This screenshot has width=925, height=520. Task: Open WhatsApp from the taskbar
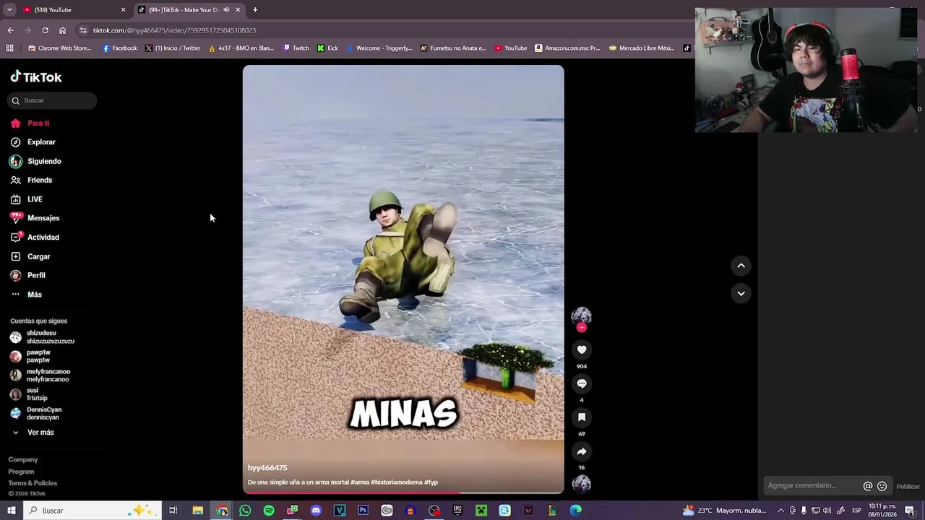tap(245, 511)
